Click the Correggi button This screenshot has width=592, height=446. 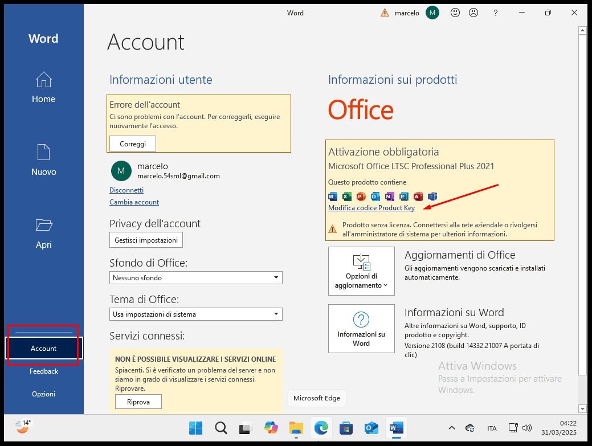[x=133, y=144]
